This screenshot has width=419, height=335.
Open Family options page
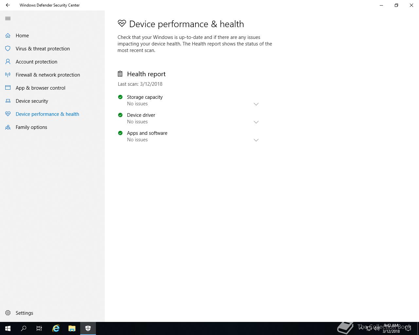pos(52,127)
